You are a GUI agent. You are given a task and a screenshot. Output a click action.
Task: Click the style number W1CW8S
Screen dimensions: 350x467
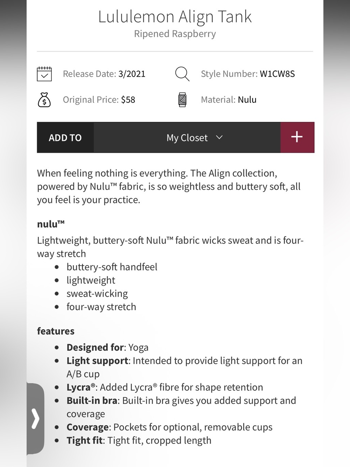(277, 74)
